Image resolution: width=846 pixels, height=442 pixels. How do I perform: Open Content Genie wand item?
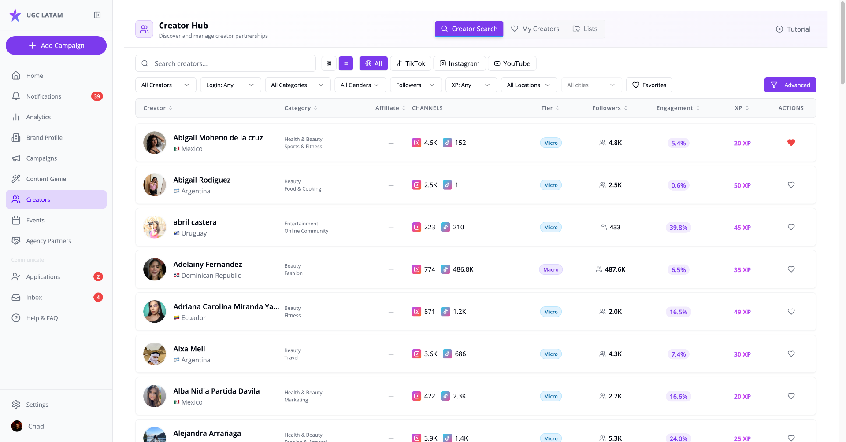tap(56, 179)
